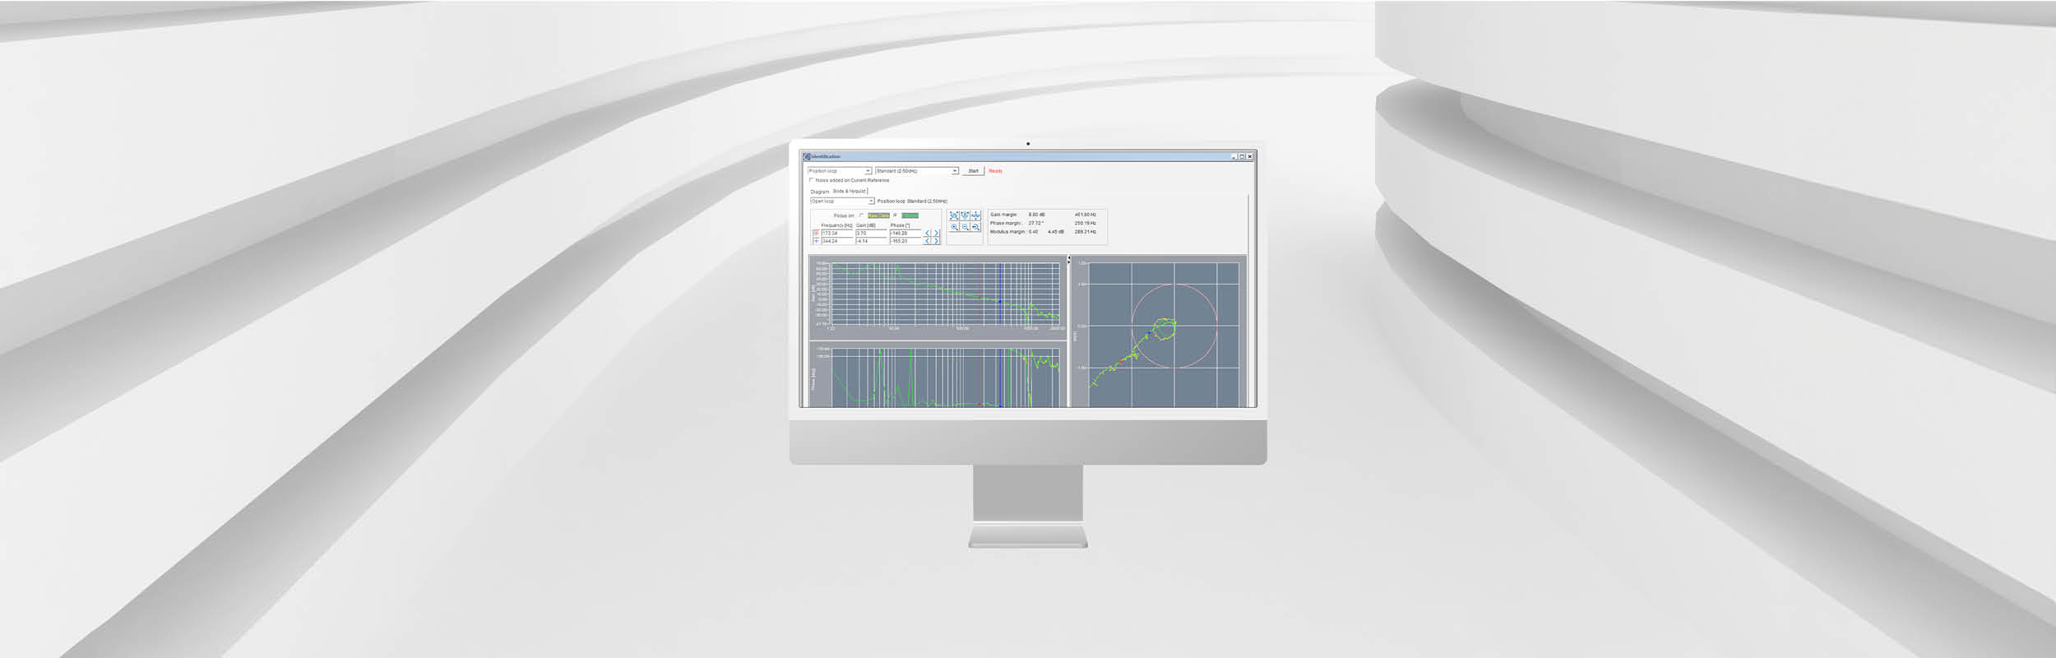Open the Standard (2.50kHz) dropdown
Screen dimensions: 2056x658
click(x=954, y=171)
